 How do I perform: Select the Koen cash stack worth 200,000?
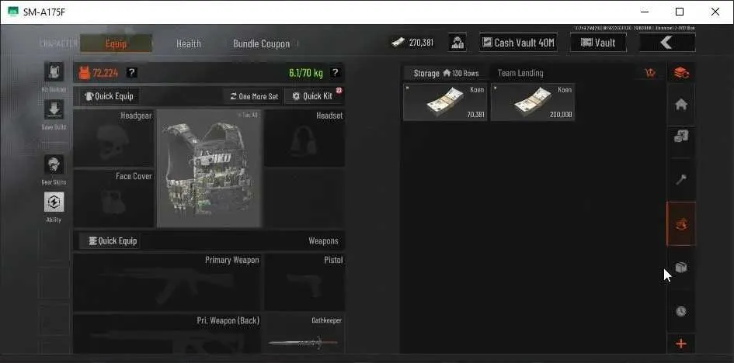tap(533, 102)
